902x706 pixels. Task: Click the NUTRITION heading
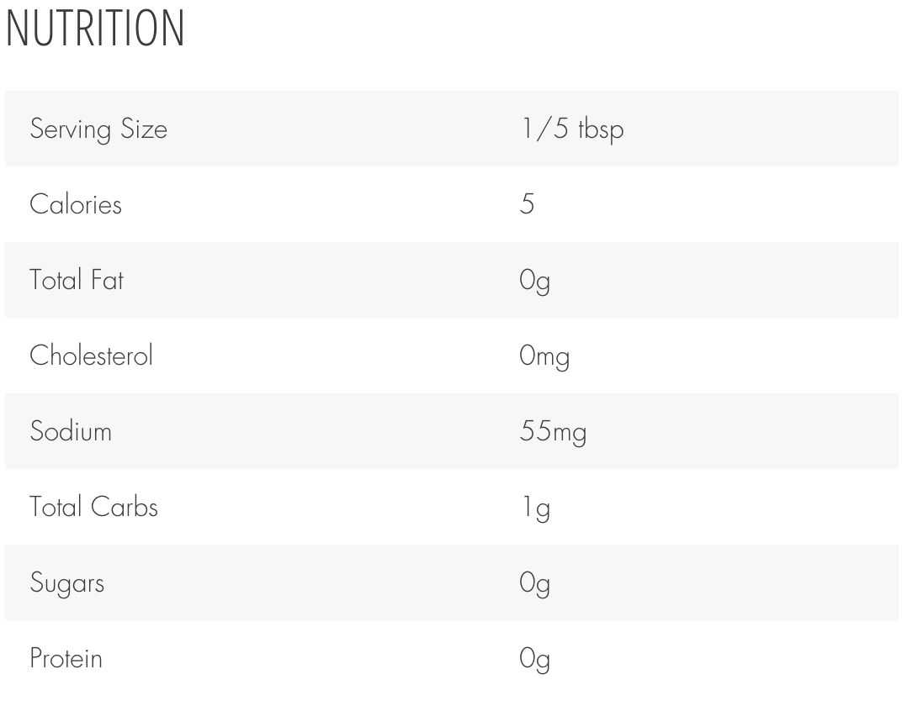[95, 28]
